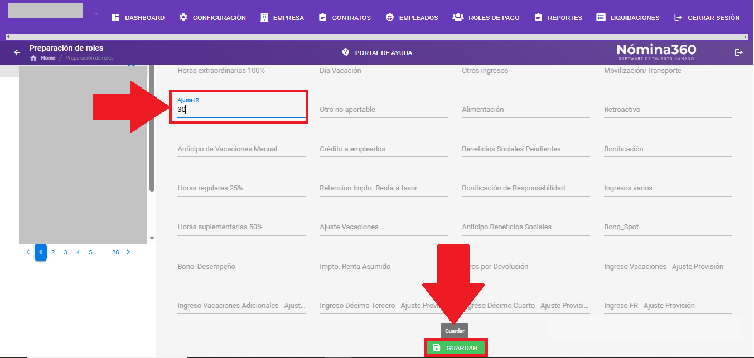This screenshot has width=754, height=358.
Task: Go to page 4 of employee list
Action: point(78,252)
